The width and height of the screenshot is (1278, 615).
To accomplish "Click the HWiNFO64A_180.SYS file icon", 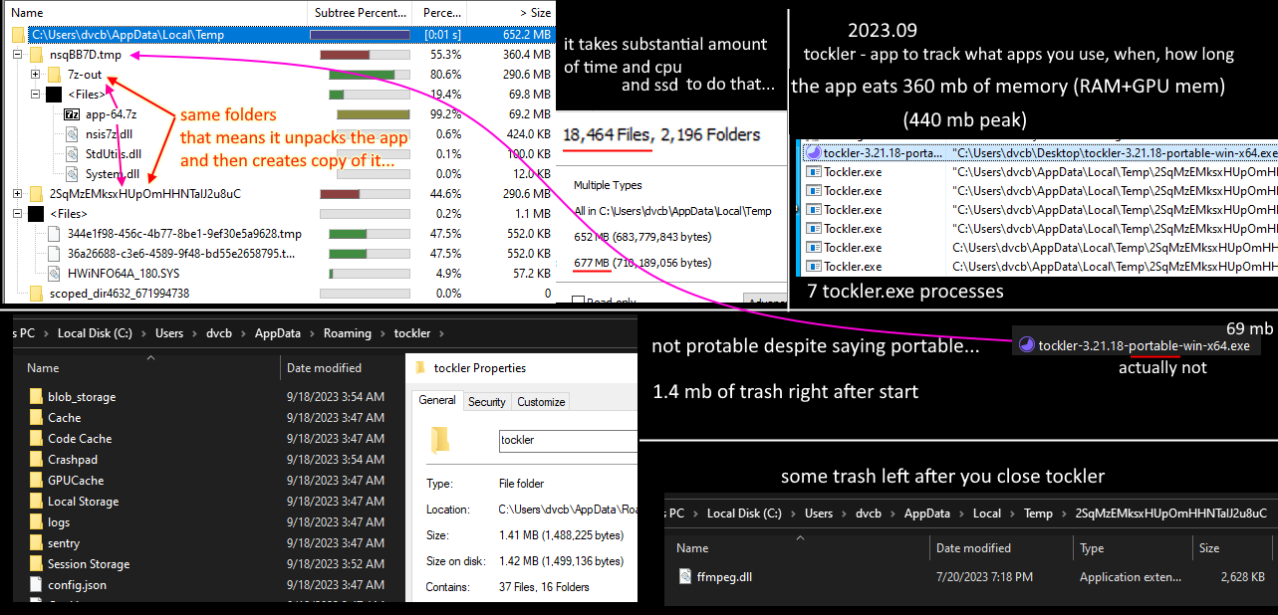I will pyautogui.click(x=55, y=274).
